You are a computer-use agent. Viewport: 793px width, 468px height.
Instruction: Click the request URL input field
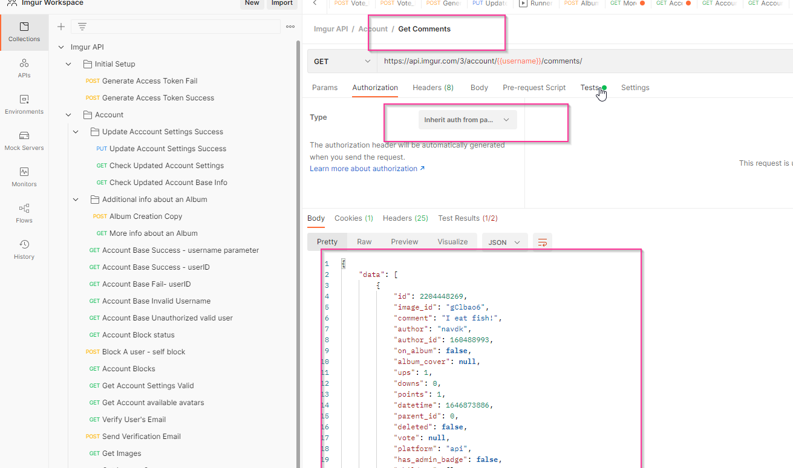point(584,61)
